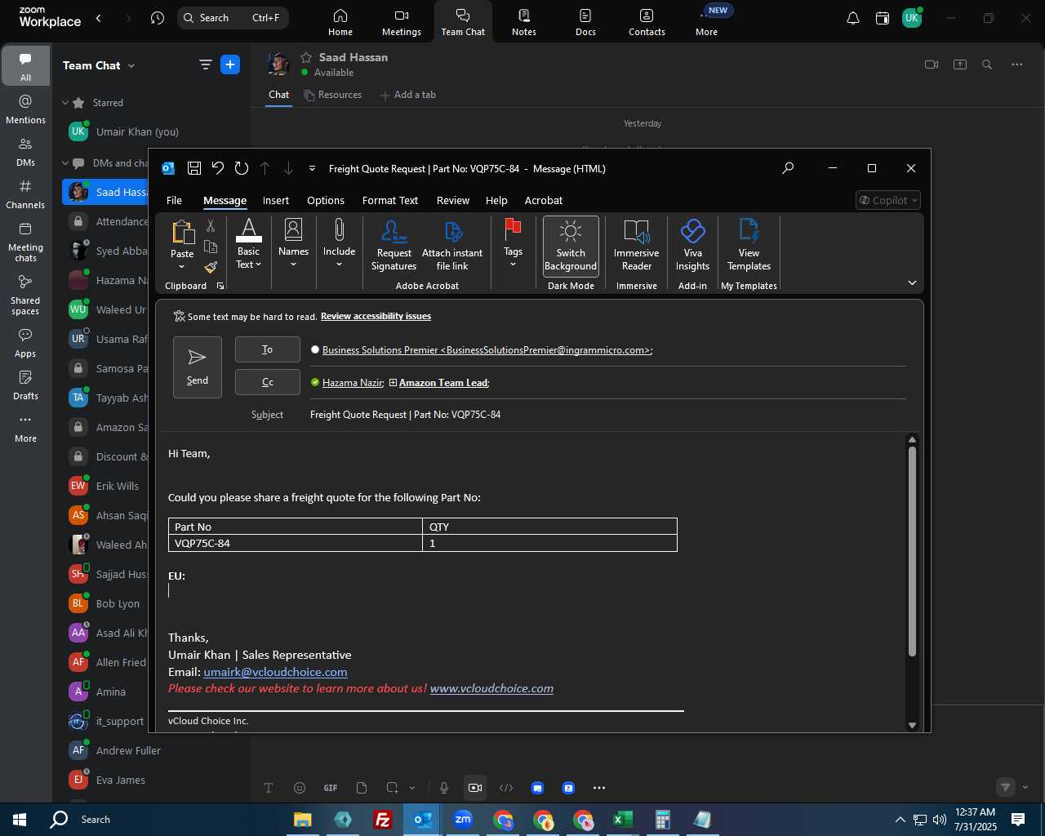The height and width of the screenshot is (836, 1045).
Task: Attach instant file link
Action: pos(452,245)
